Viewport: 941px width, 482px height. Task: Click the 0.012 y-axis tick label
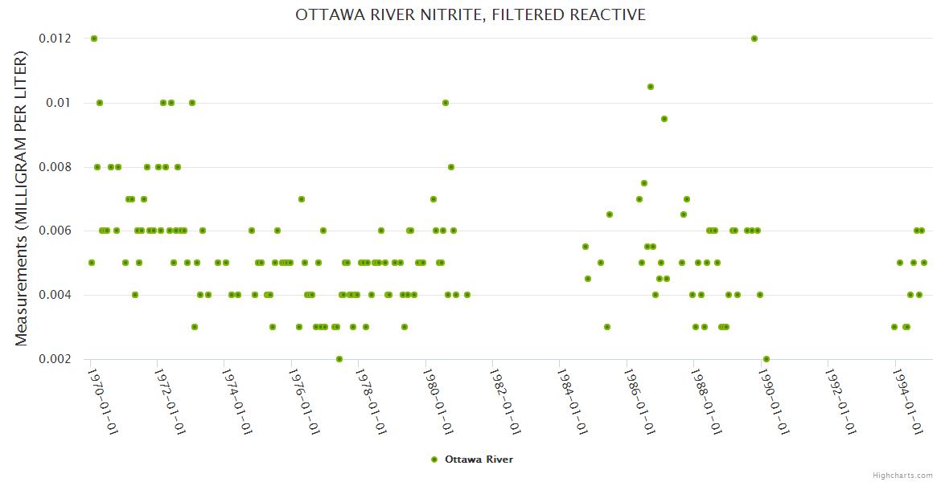[x=55, y=39]
